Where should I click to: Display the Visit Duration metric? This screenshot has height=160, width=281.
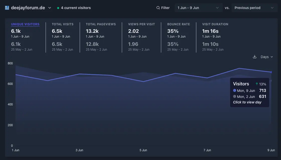click(215, 24)
